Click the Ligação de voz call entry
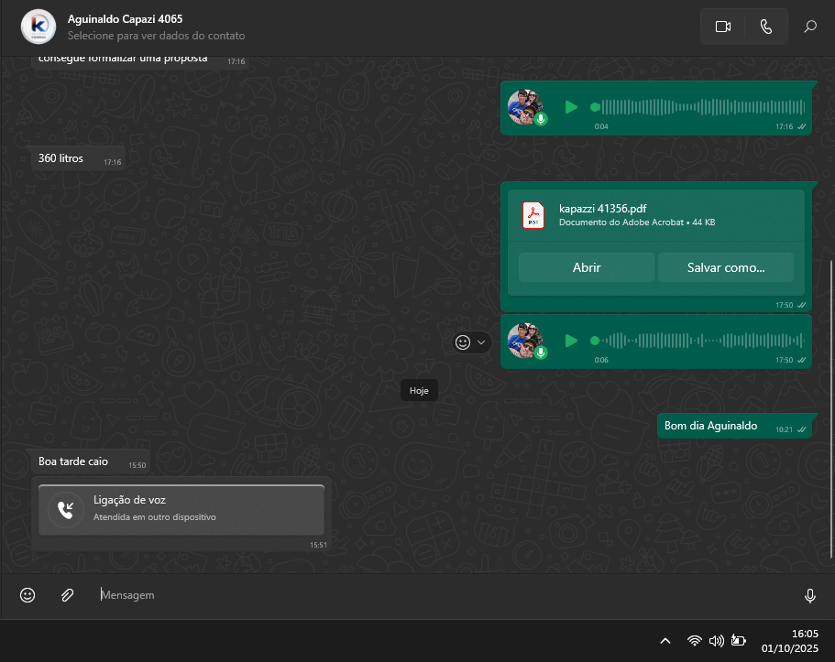The width and height of the screenshot is (835, 662). [x=181, y=509]
